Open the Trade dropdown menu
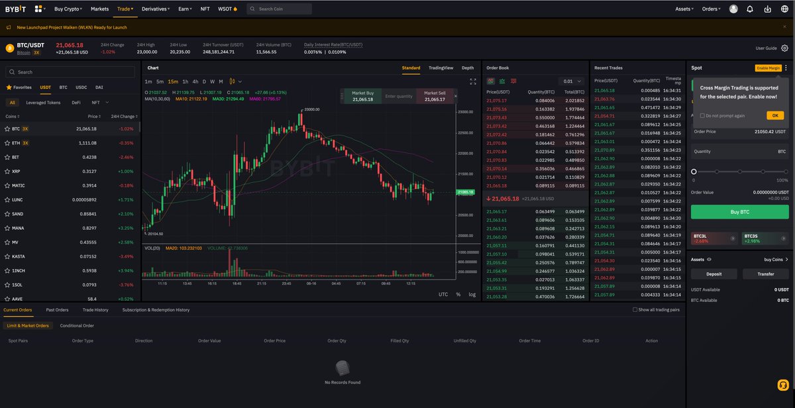 tap(125, 9)
